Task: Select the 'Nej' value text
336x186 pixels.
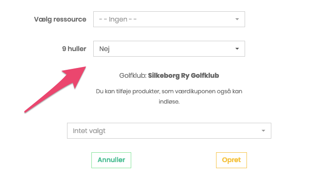Action: [105, 49]
